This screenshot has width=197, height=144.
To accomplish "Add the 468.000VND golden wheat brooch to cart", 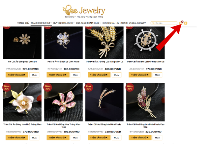I will click(x=99, y=75).
